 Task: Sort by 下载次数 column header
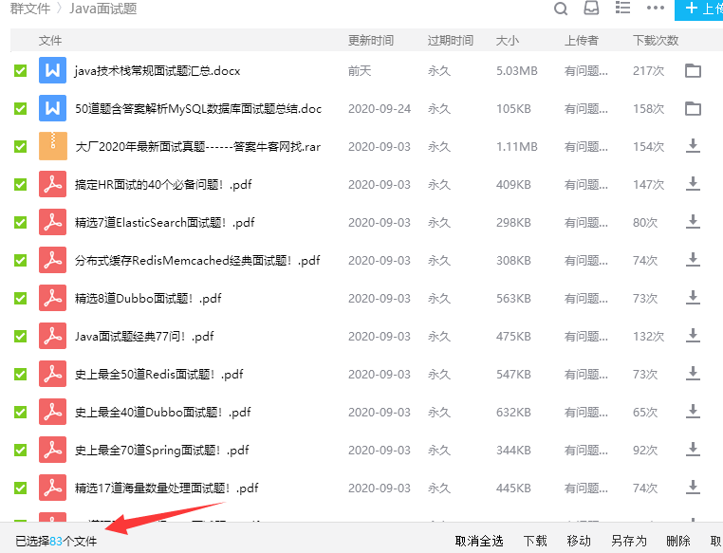656,40
